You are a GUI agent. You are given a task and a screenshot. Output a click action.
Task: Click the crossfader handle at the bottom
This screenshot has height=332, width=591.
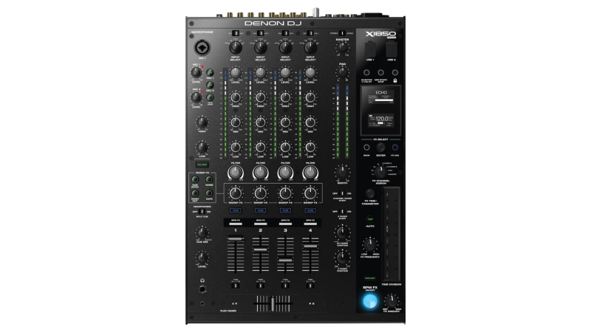(x=274, y=302)
